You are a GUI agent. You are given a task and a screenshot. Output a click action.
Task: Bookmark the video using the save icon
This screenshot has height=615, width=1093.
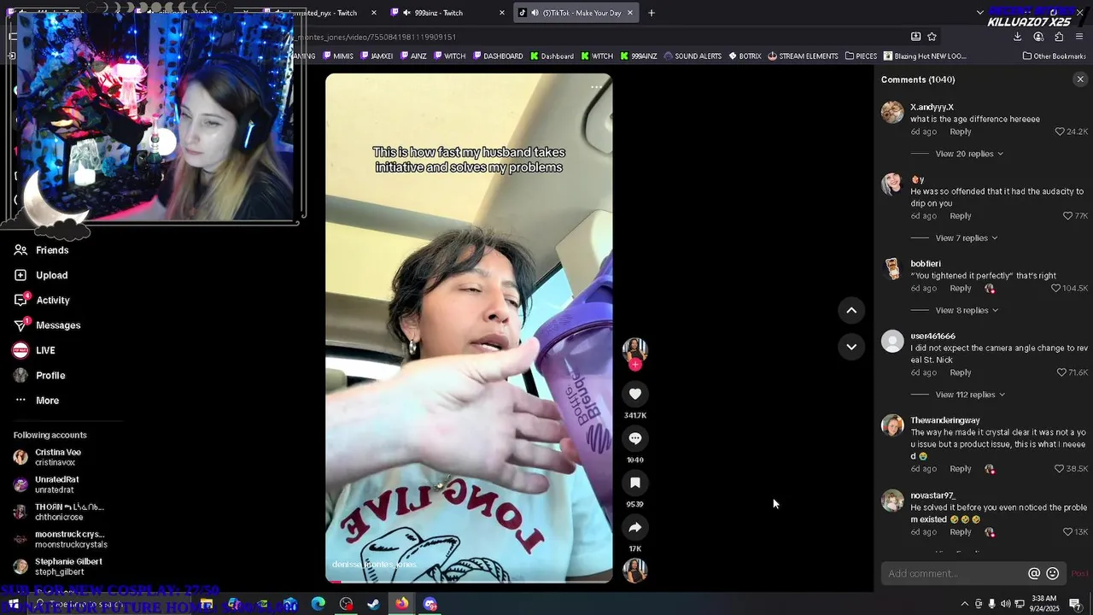tap(634, 483)
